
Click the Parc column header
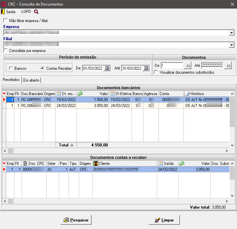tap(64, 164)
